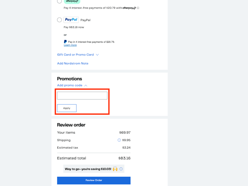Click the Shipping info icon
Image resolution: width=248 pixels, height=186 pixels.
[x=119, y=140]
